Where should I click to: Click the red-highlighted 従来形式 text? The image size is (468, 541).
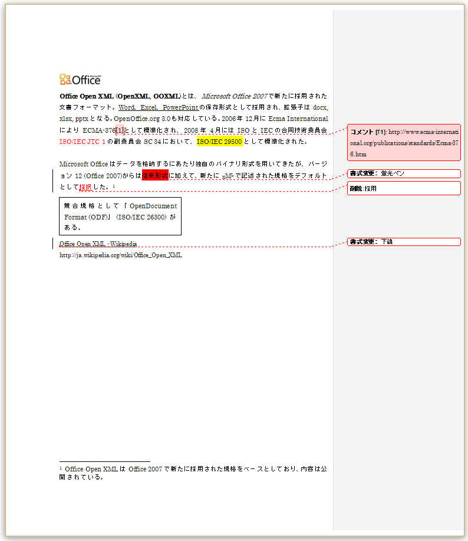click(x=155, y=176)
